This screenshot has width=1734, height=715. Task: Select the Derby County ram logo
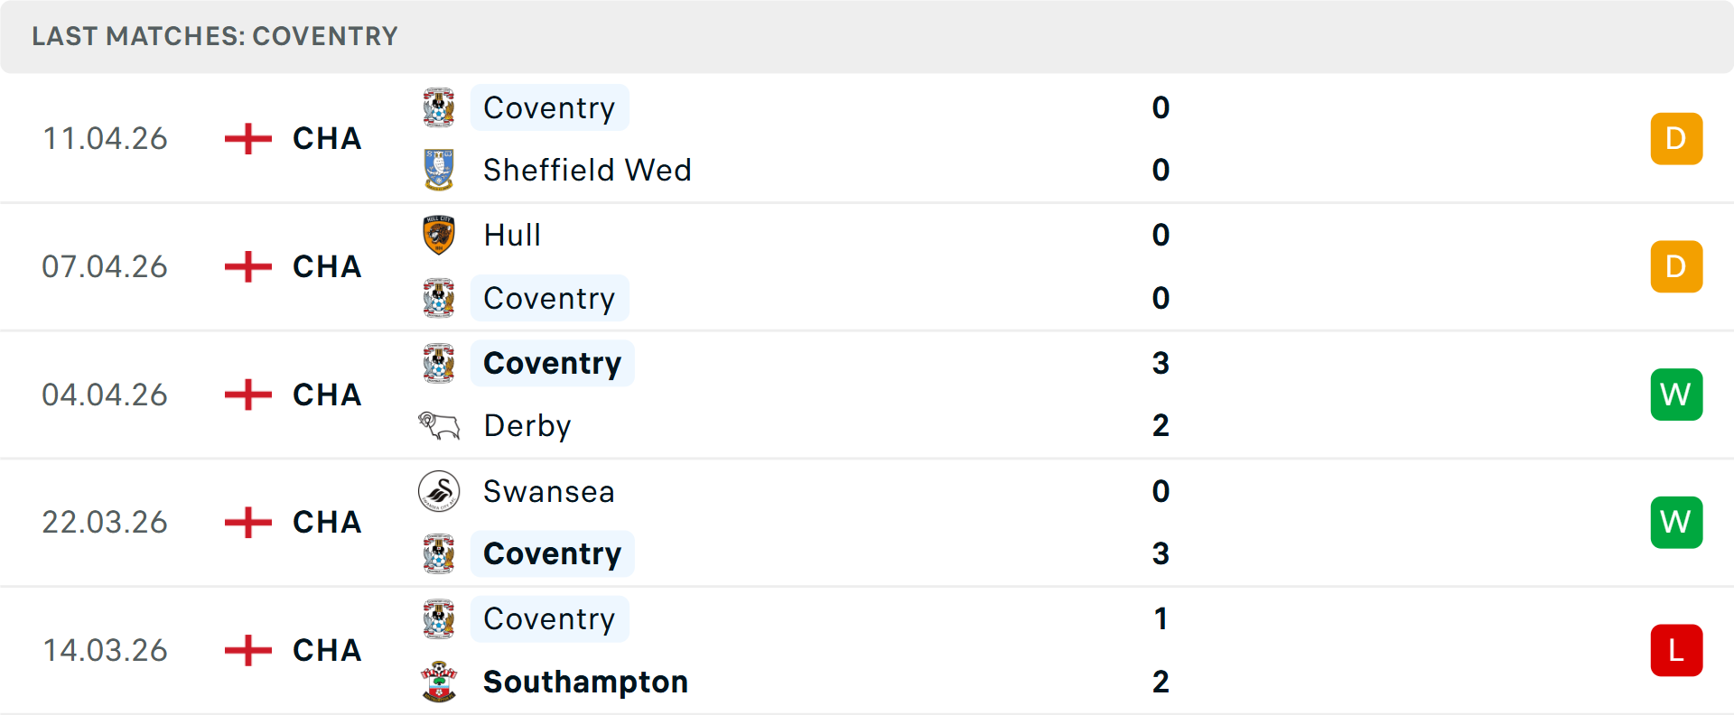tap(439, 424)
